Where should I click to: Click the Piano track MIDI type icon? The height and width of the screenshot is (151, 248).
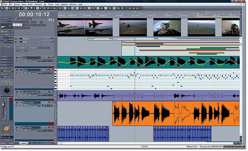click(x=21, y=70)
